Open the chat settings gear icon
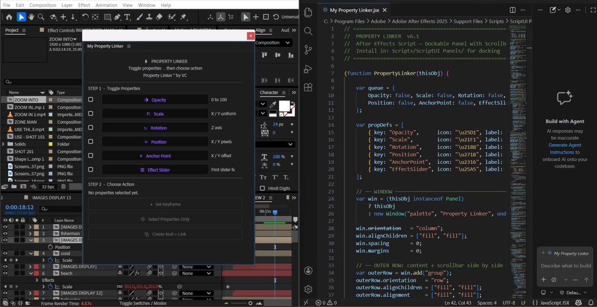The image size is (597, 307). [x=568, y=10]
